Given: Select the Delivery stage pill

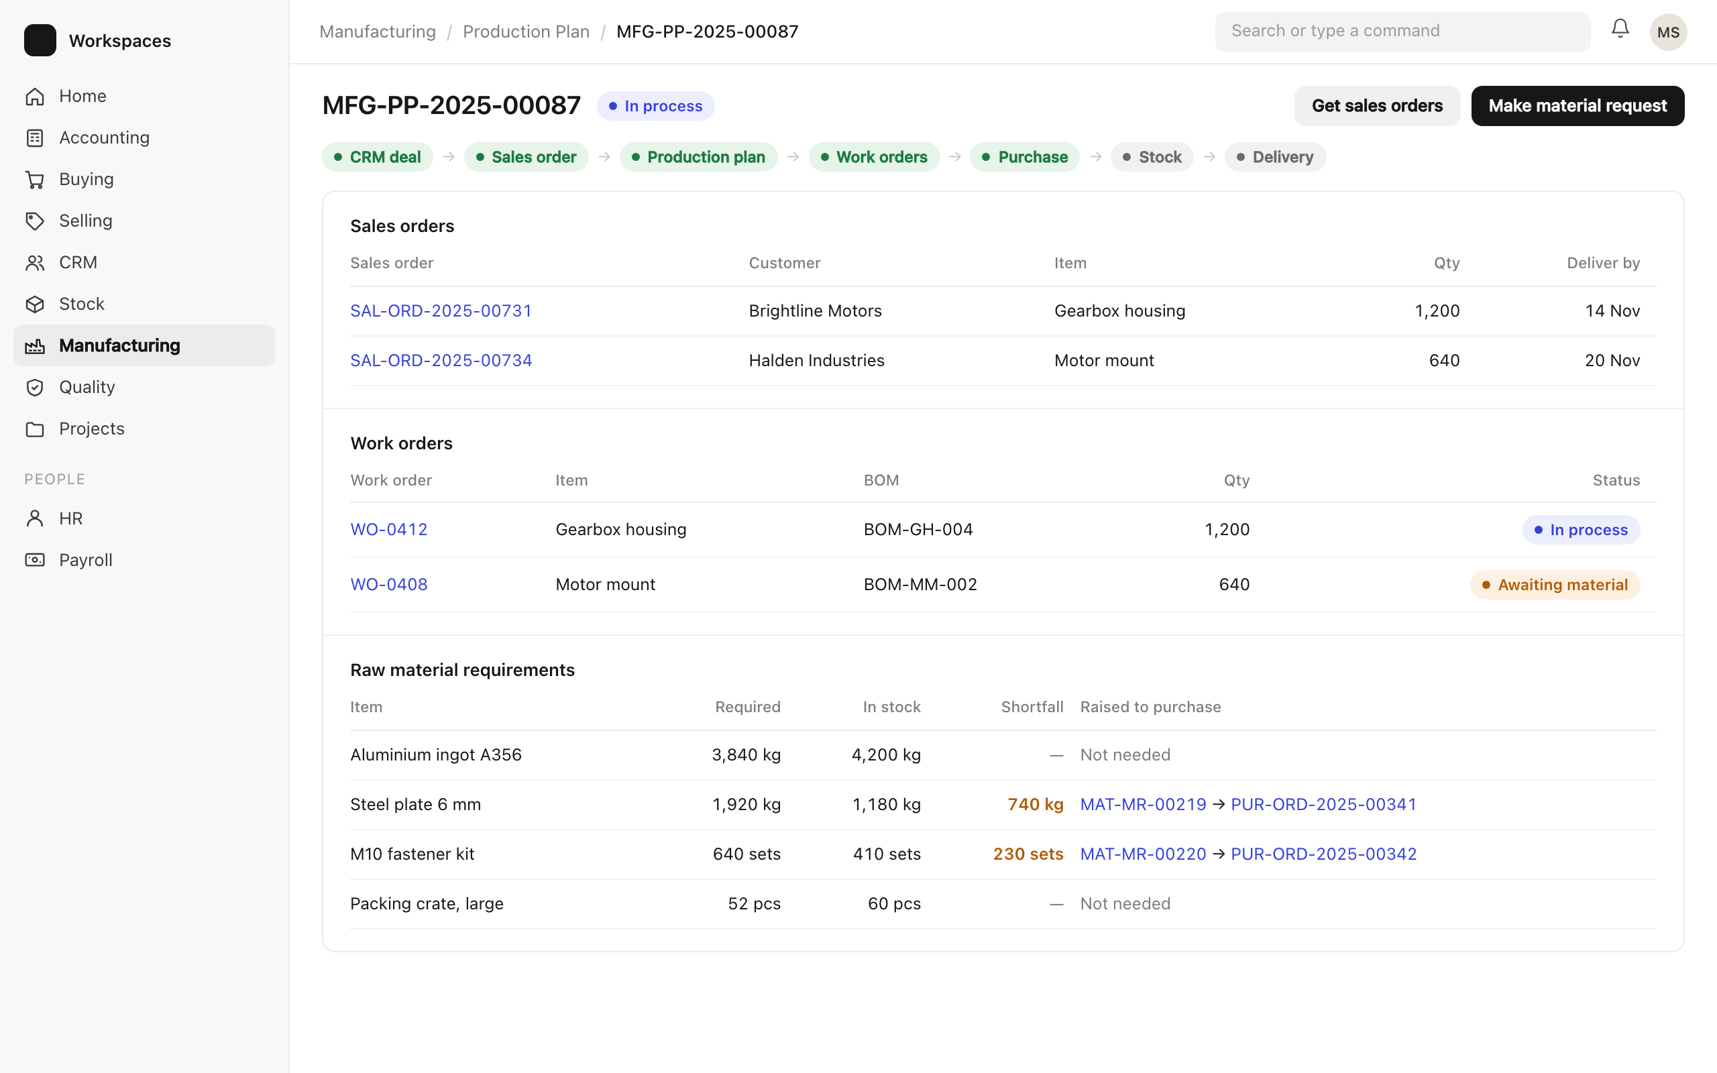Looking at the screenshot, I should [1275, 157].
